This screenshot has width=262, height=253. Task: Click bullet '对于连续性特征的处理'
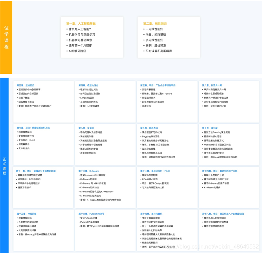(x=91, y=145)
